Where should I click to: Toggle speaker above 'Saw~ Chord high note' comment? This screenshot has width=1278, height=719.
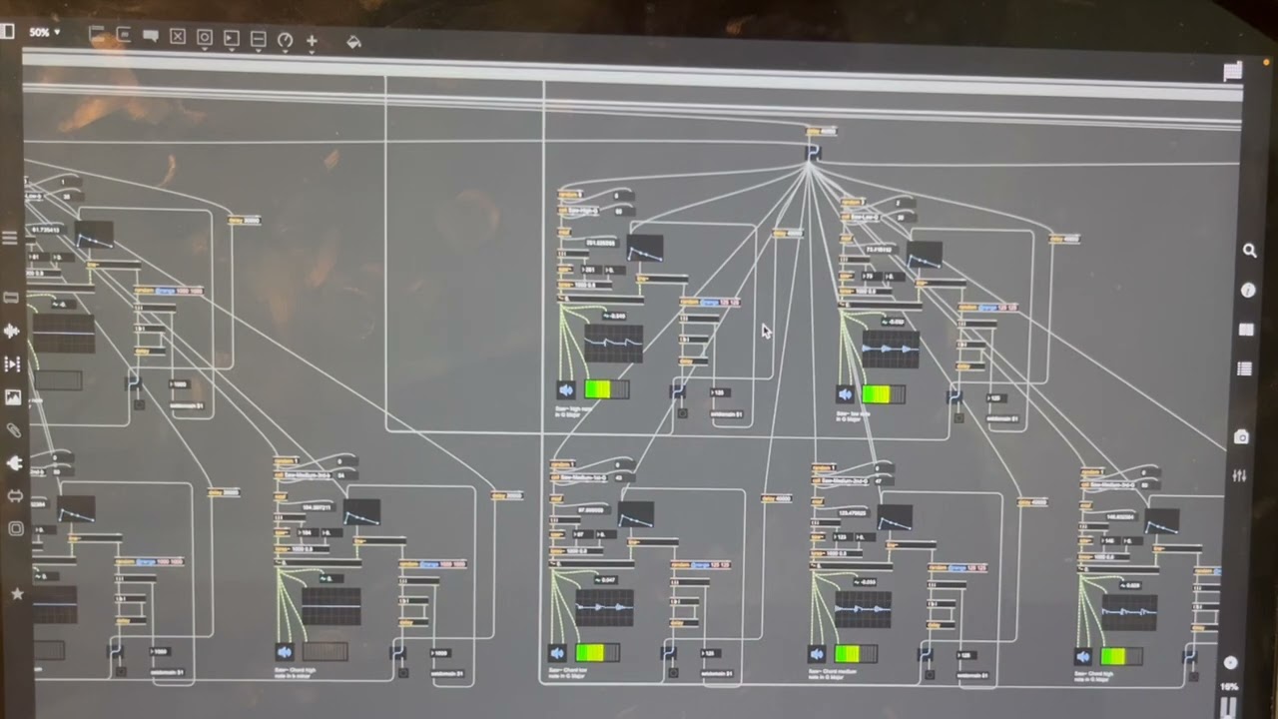pyautogui.click(x=1082, y=657)
